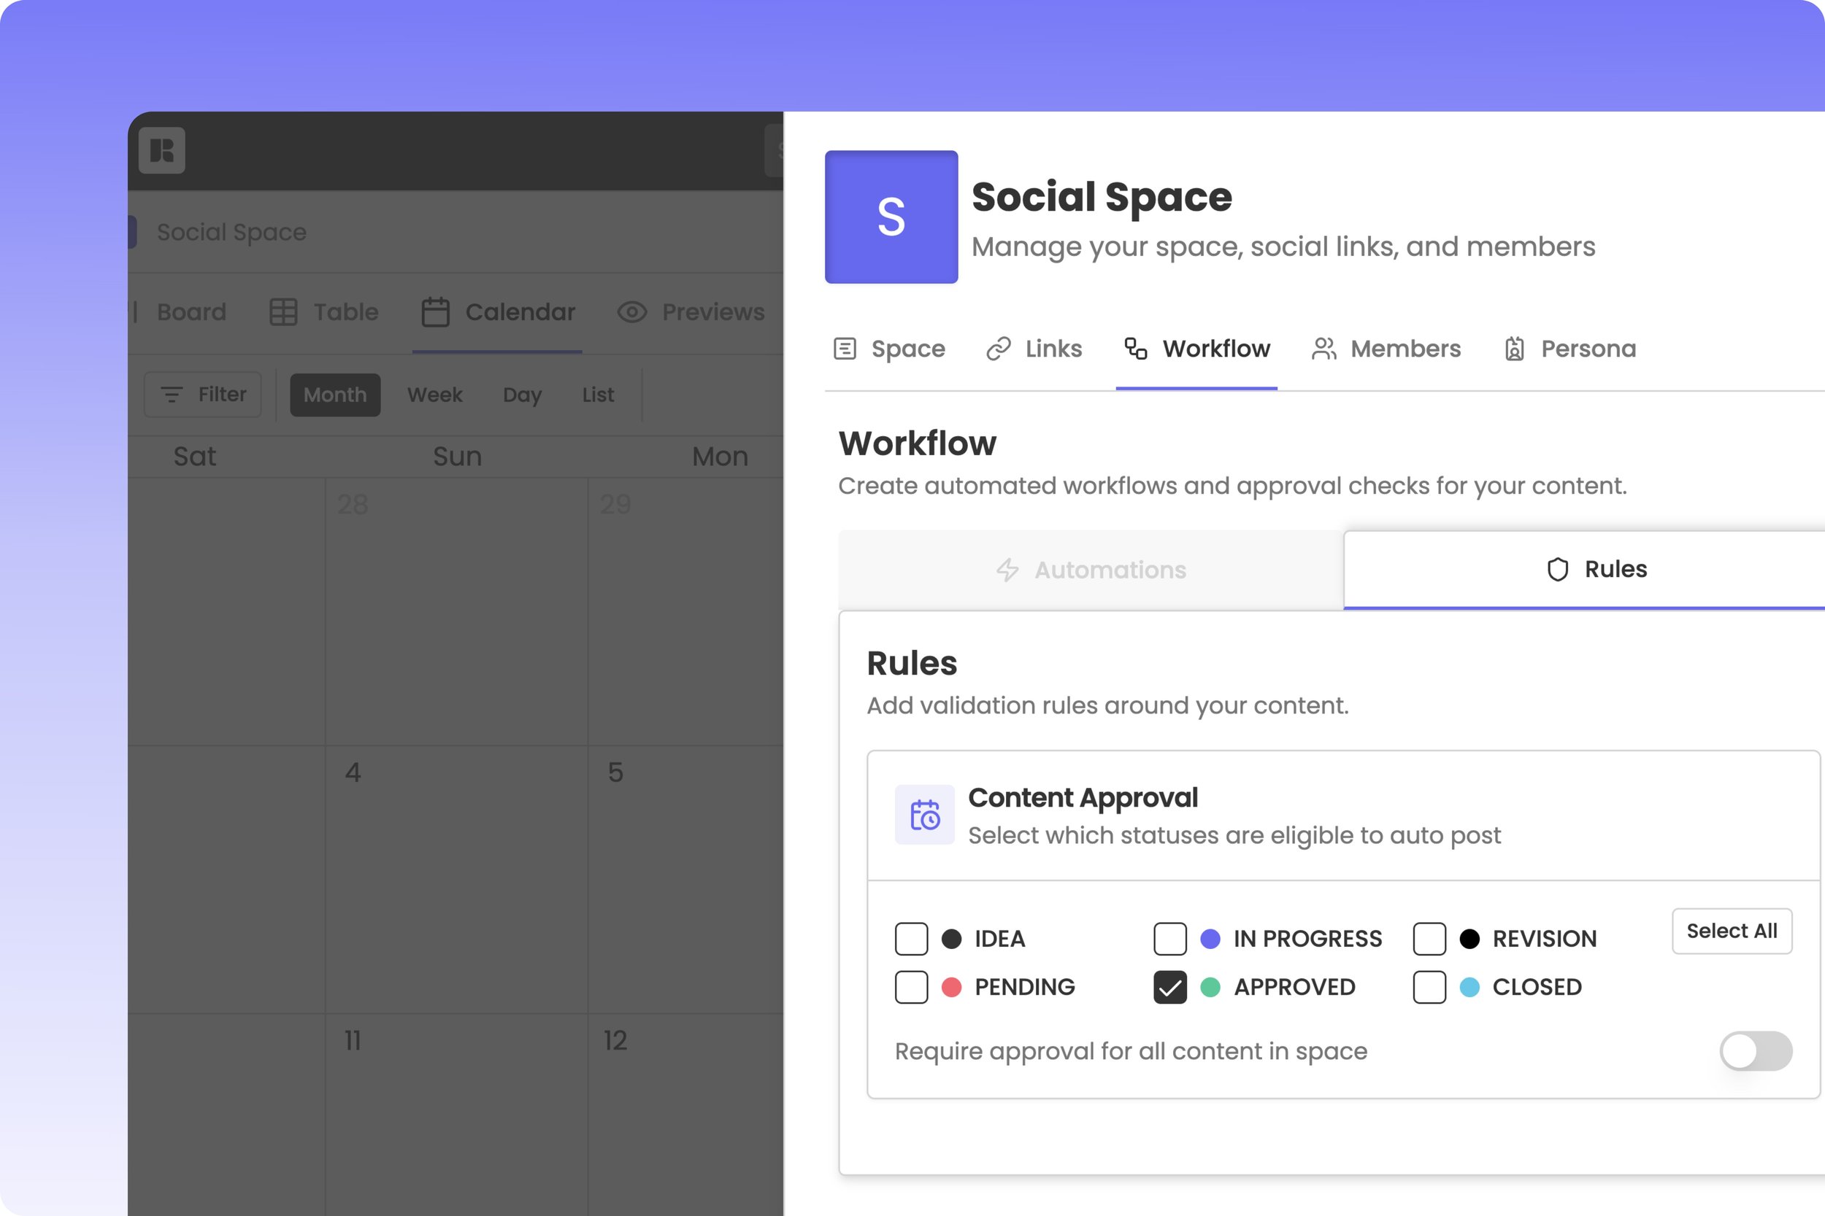Click the Previews eye icon

(x=631, y=311)
